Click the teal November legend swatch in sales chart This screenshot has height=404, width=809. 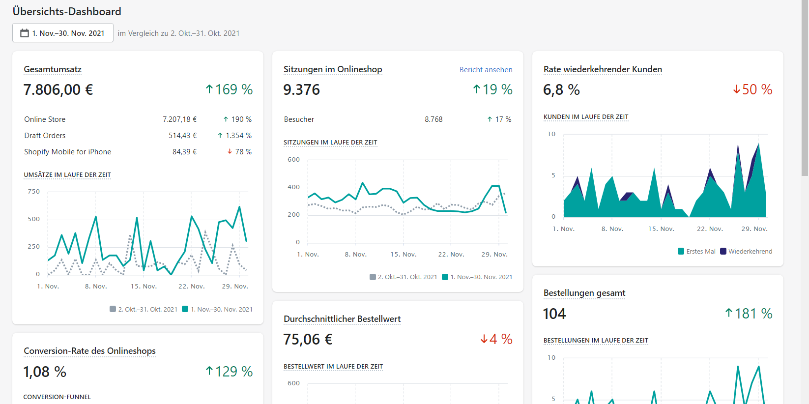[x=185, y=309]
